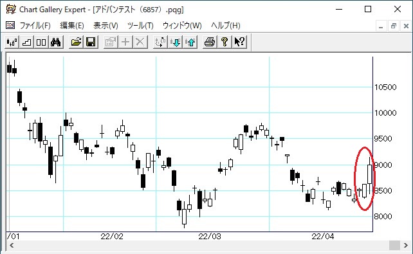Open the ファイル(F) menu

pyautogui.click(x=35, y=26)
